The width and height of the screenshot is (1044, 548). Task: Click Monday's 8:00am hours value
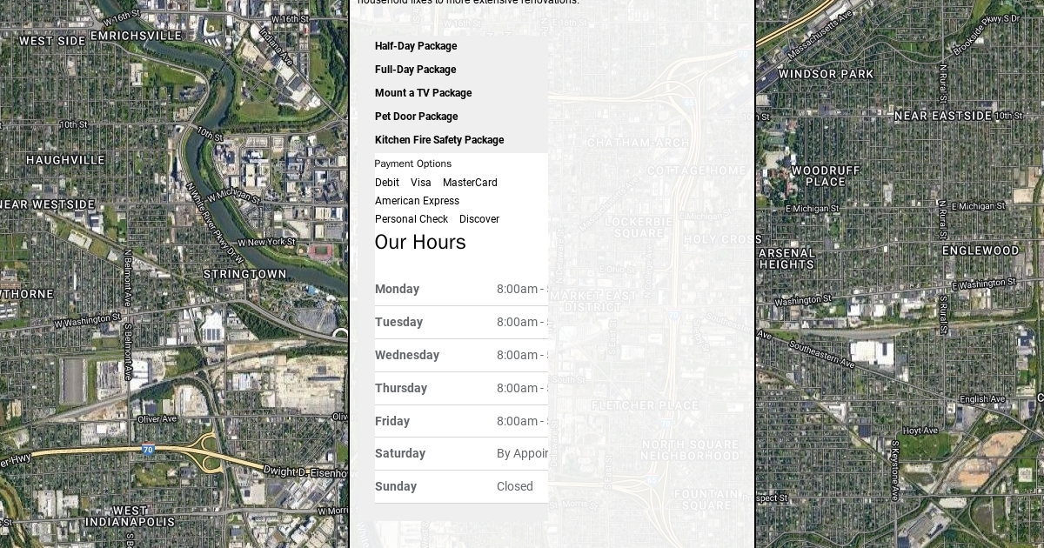pos(522,289)
